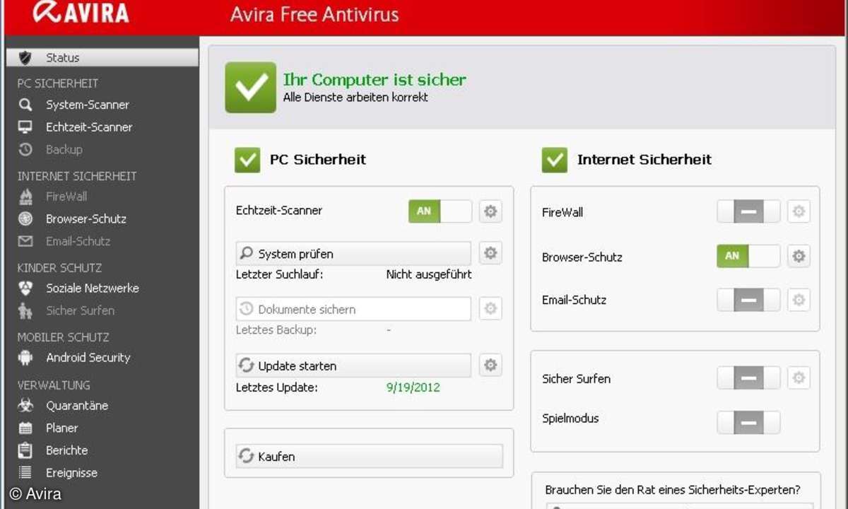The height and width of the screenshot is (509, 848).
Task: Open Email-Schutz settings gear
Action: tap(799, 300)
